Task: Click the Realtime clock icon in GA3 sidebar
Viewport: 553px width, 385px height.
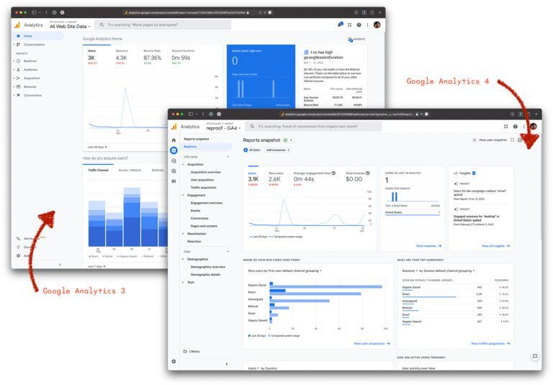Action: click(18, 61)
